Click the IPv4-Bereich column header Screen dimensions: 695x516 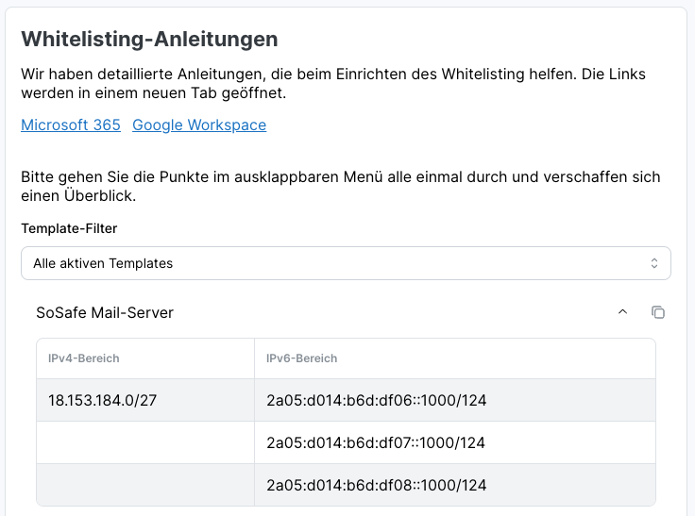pyautogui.click(x=84, y=358)
